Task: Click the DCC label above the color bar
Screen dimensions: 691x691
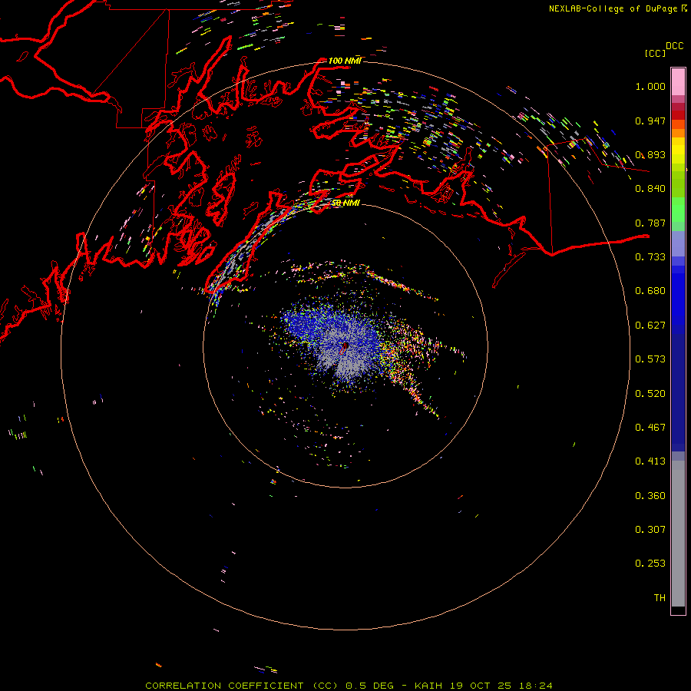Action: [675, 46]
